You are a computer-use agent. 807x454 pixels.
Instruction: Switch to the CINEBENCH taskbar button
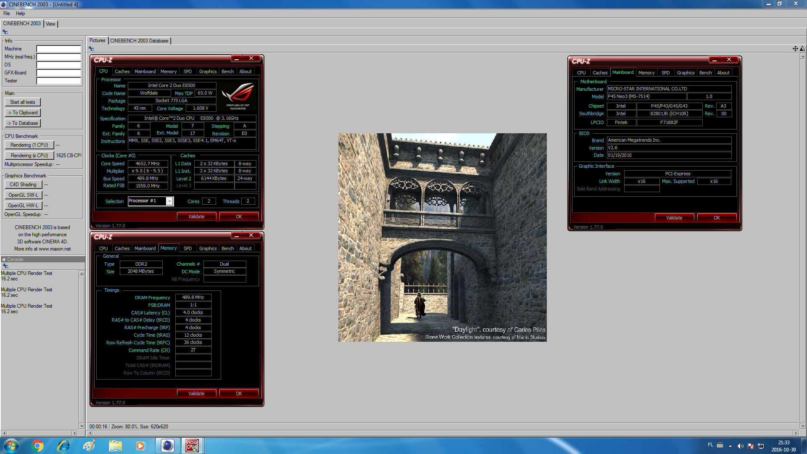click(x=167, y=446)
